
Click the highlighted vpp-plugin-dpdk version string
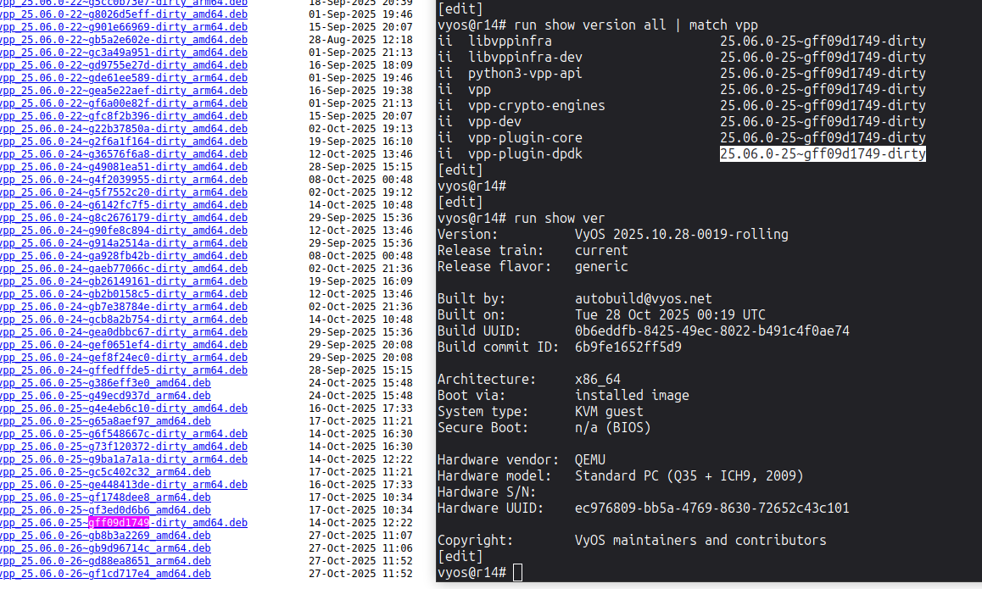click(823, 153)
